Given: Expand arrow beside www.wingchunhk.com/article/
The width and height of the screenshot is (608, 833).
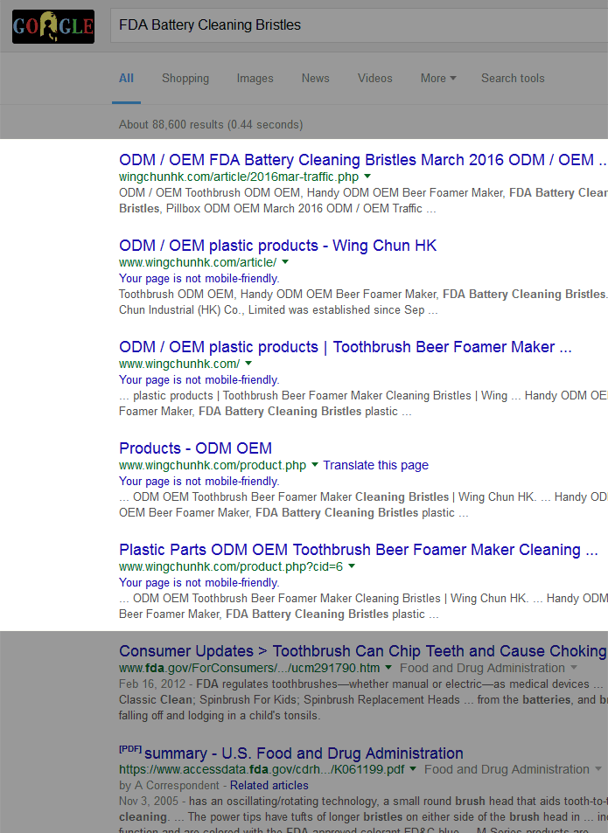Looking at the screenshot, I should pos(285,261).
